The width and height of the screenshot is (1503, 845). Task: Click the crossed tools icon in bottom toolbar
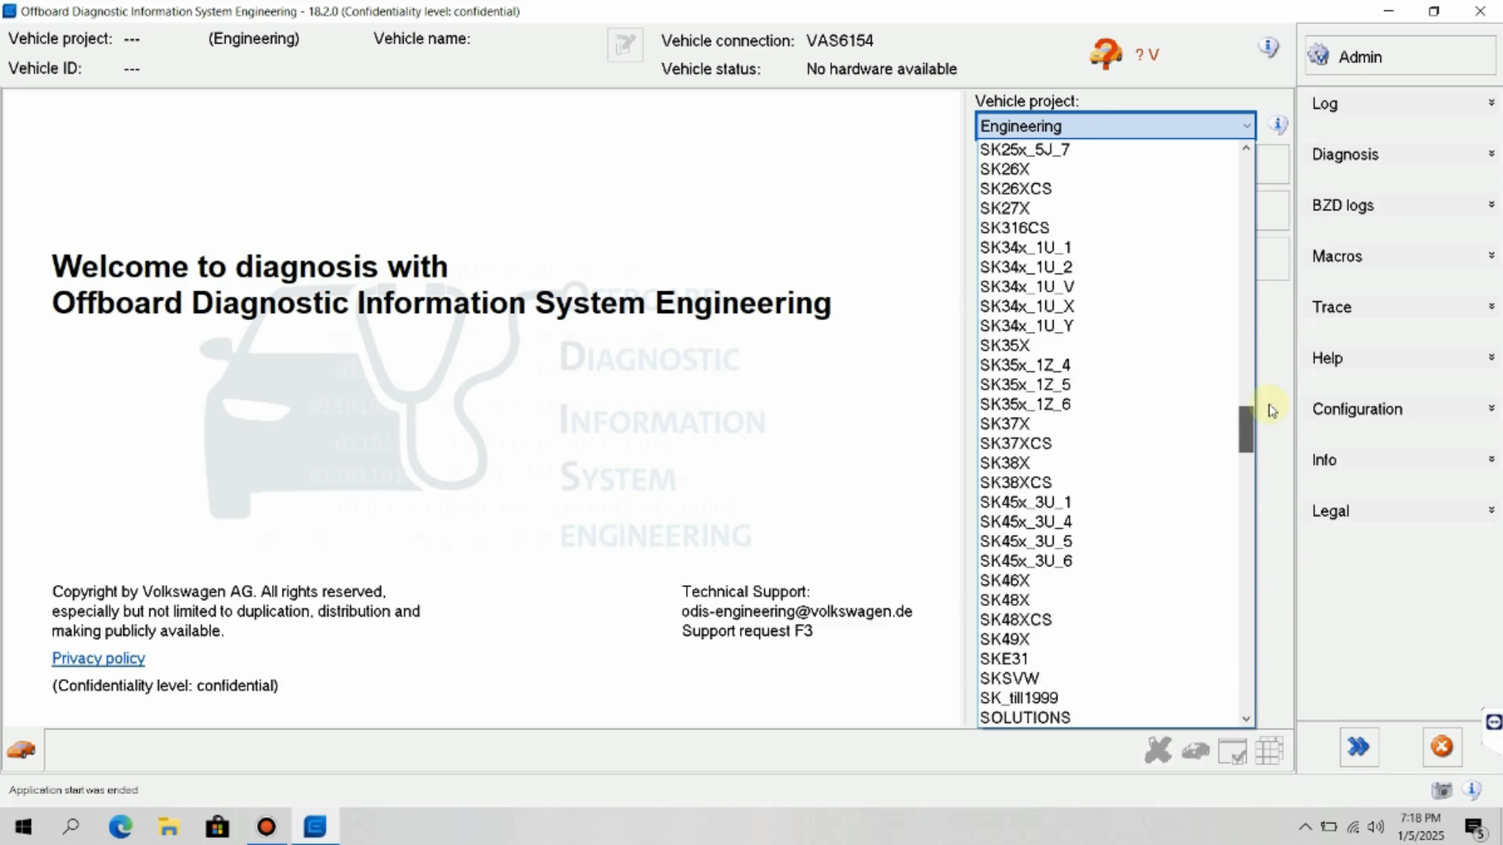click(1158, 750)
